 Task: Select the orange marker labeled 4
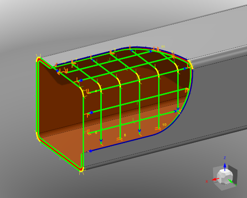coord(88,92)
